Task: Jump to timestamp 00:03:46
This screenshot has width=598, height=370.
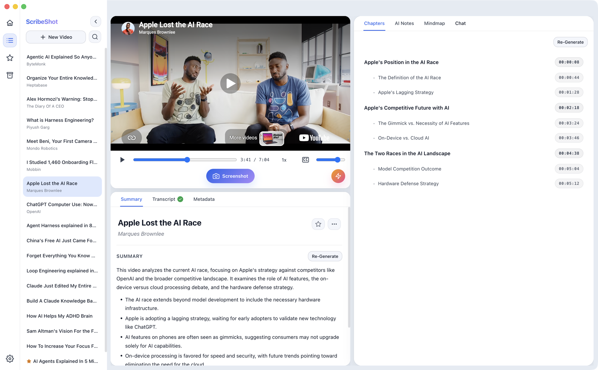Action: coord(569,138)
